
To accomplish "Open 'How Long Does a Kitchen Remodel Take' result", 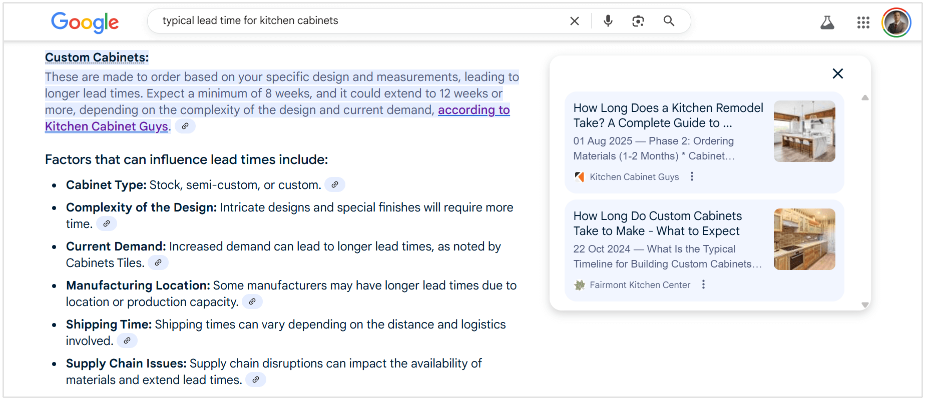I will click(x=668, y=115).
